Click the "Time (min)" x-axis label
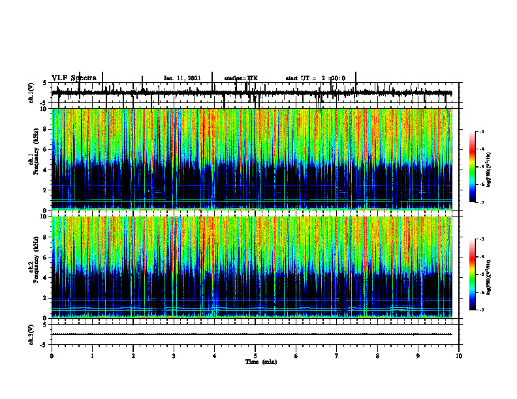The image size is (517, 399). pyautogui.click(x=261, y=362)
